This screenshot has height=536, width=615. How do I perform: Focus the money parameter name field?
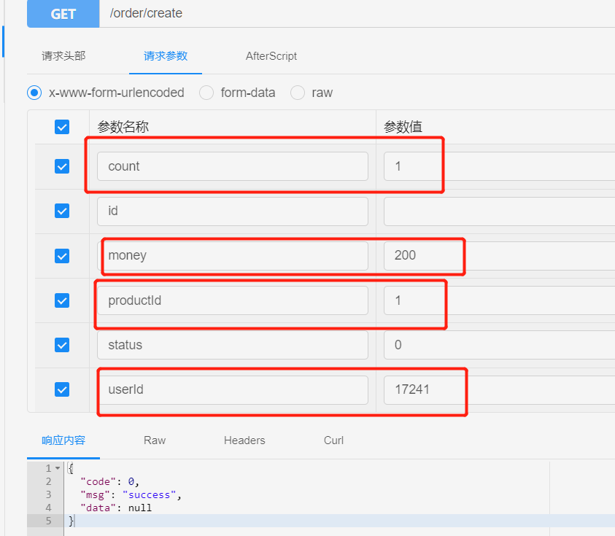coord(233,256)
